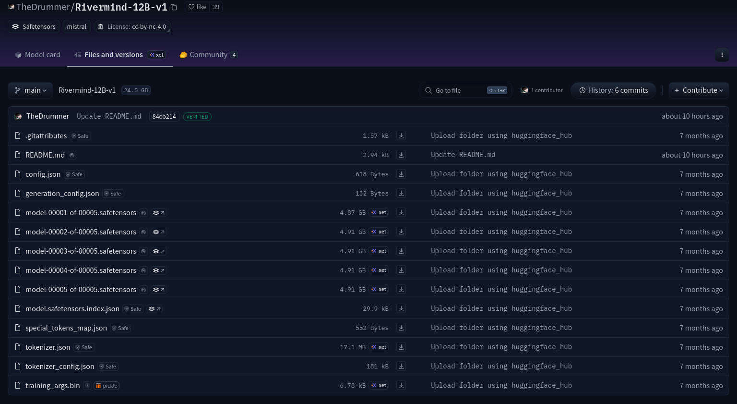Open commit hash 84cb214
The width and height of the screenshot is (737, 404).
point(164,116)
